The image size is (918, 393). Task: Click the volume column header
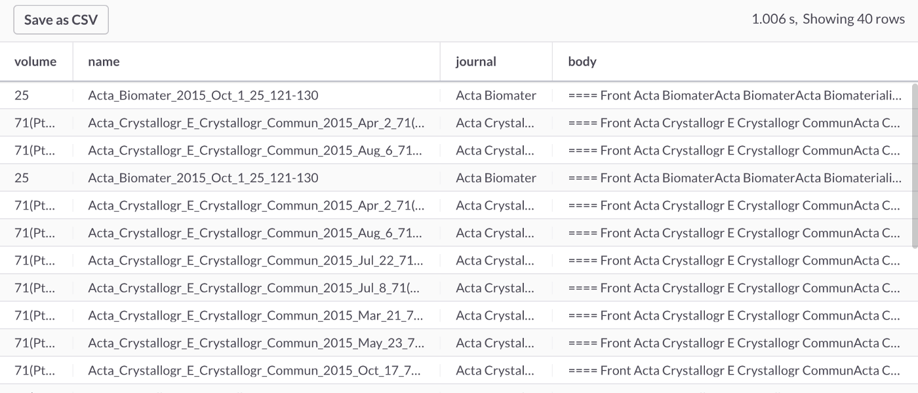click(x=35, y=62)
